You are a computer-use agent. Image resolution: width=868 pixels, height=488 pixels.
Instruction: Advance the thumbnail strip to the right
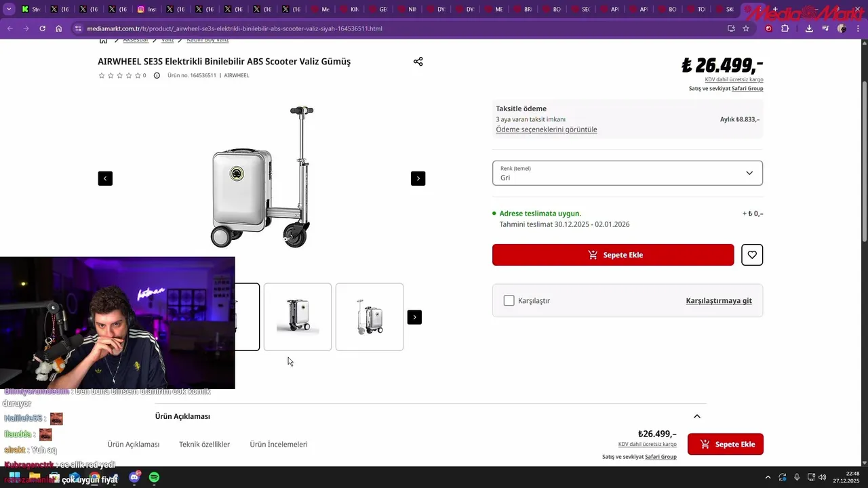click(x=414, y=317)
